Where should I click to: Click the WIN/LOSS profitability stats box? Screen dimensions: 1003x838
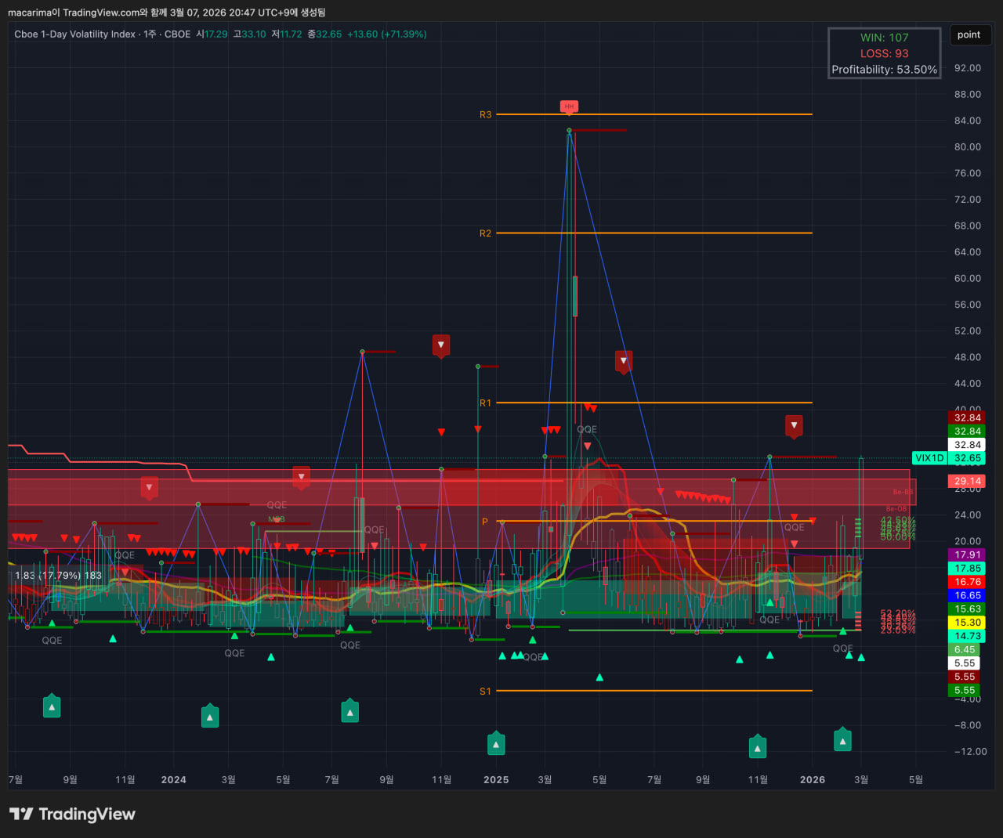pyautogui.click(x=884, y=53)
